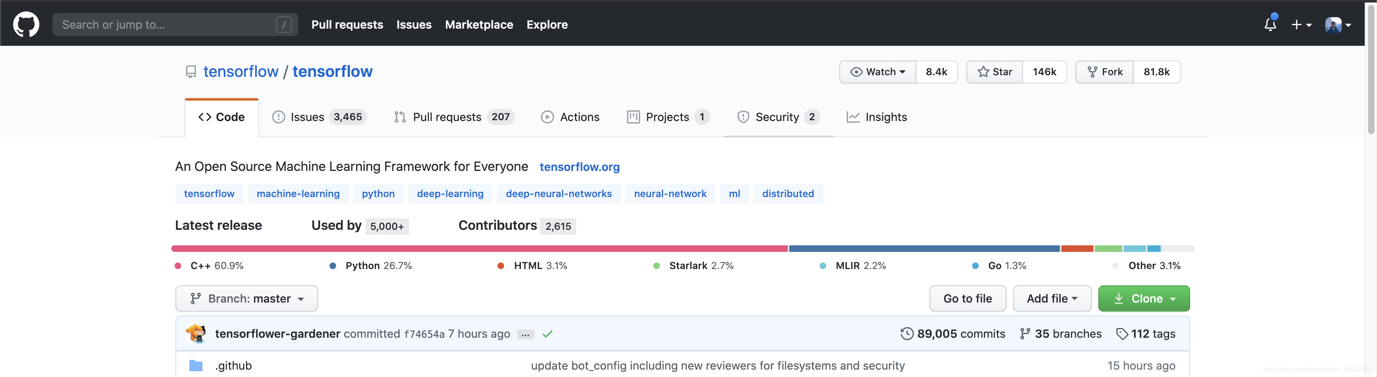The image size is (1377, 377).
Task: Click the branches count icon
Action: point(1025,334)
